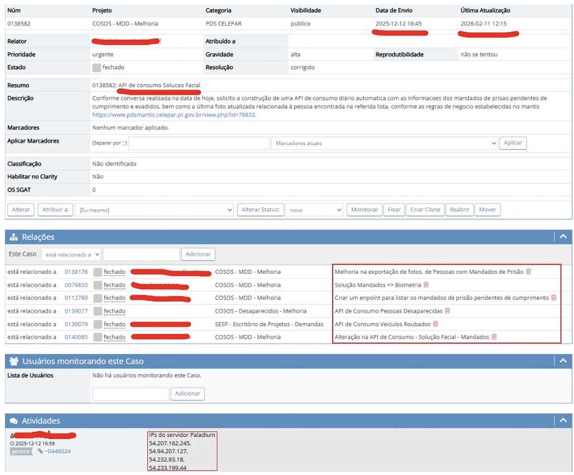Screen dimensions: 574x475
Task: Open the Alterar Status dropdown showing novo
Action: coord(314,210)
